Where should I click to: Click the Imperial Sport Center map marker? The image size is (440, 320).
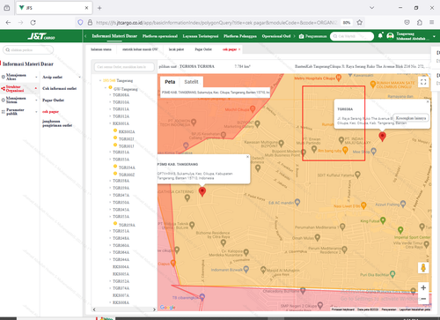click(x=400, y=230)
